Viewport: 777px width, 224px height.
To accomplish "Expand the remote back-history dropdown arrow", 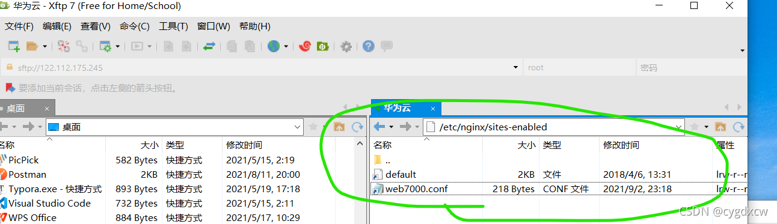I will point(392,127).
